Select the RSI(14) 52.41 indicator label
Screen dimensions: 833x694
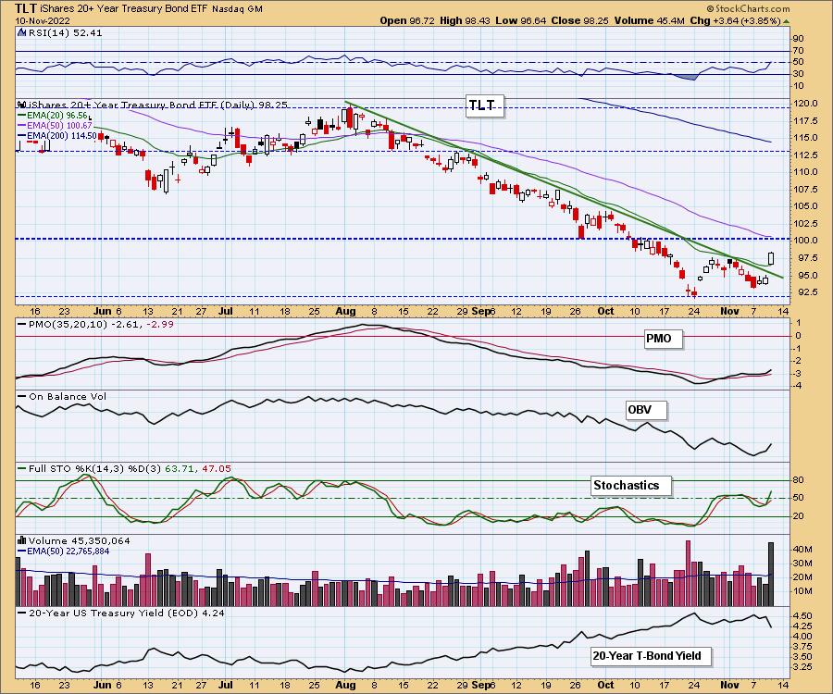pyautogui.click(x=66, y=33)
